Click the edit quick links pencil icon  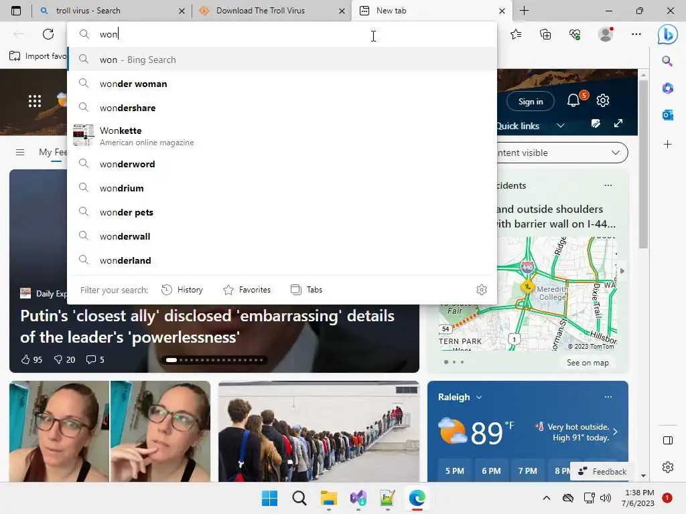[x=596, y=124]
